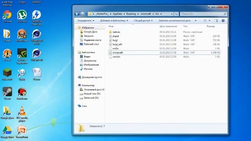Open the view options dropdown arrow
Screen dimensions: 251x141
click(209, 21)
